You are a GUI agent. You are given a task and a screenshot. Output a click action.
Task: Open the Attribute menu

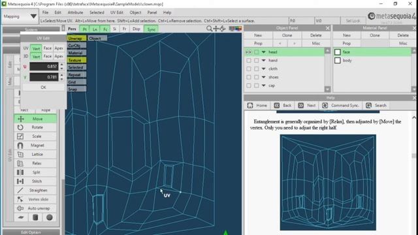pyautogui.click(x=75, y=12)
